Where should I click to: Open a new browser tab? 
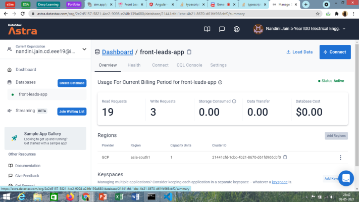pyautogui.click(x=305, y=5)
